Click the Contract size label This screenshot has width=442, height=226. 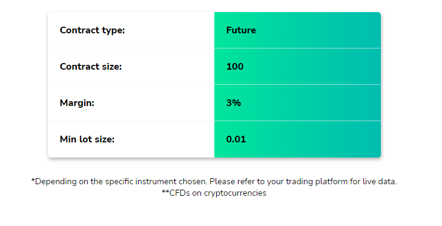[91, 67]
